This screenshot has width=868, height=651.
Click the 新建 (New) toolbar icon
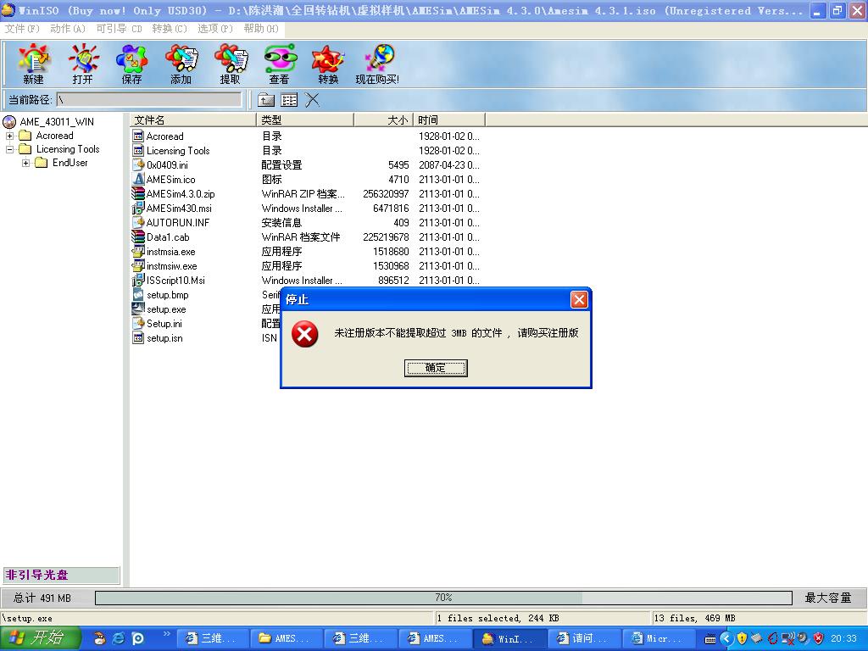33,64
